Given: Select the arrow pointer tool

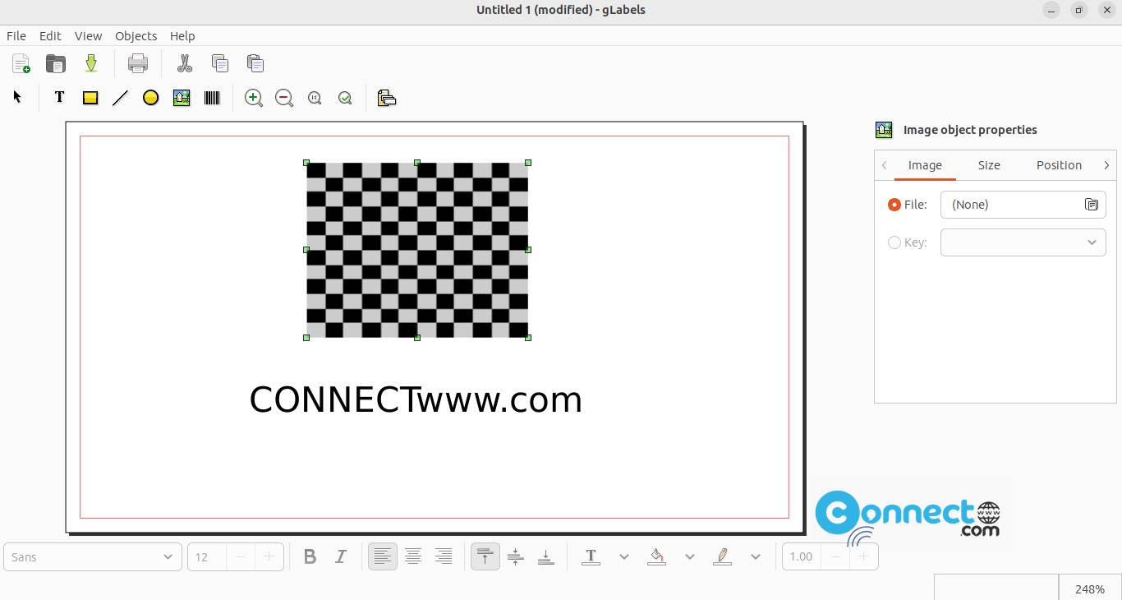Looking at the screenshot, I should click(17, 97).
